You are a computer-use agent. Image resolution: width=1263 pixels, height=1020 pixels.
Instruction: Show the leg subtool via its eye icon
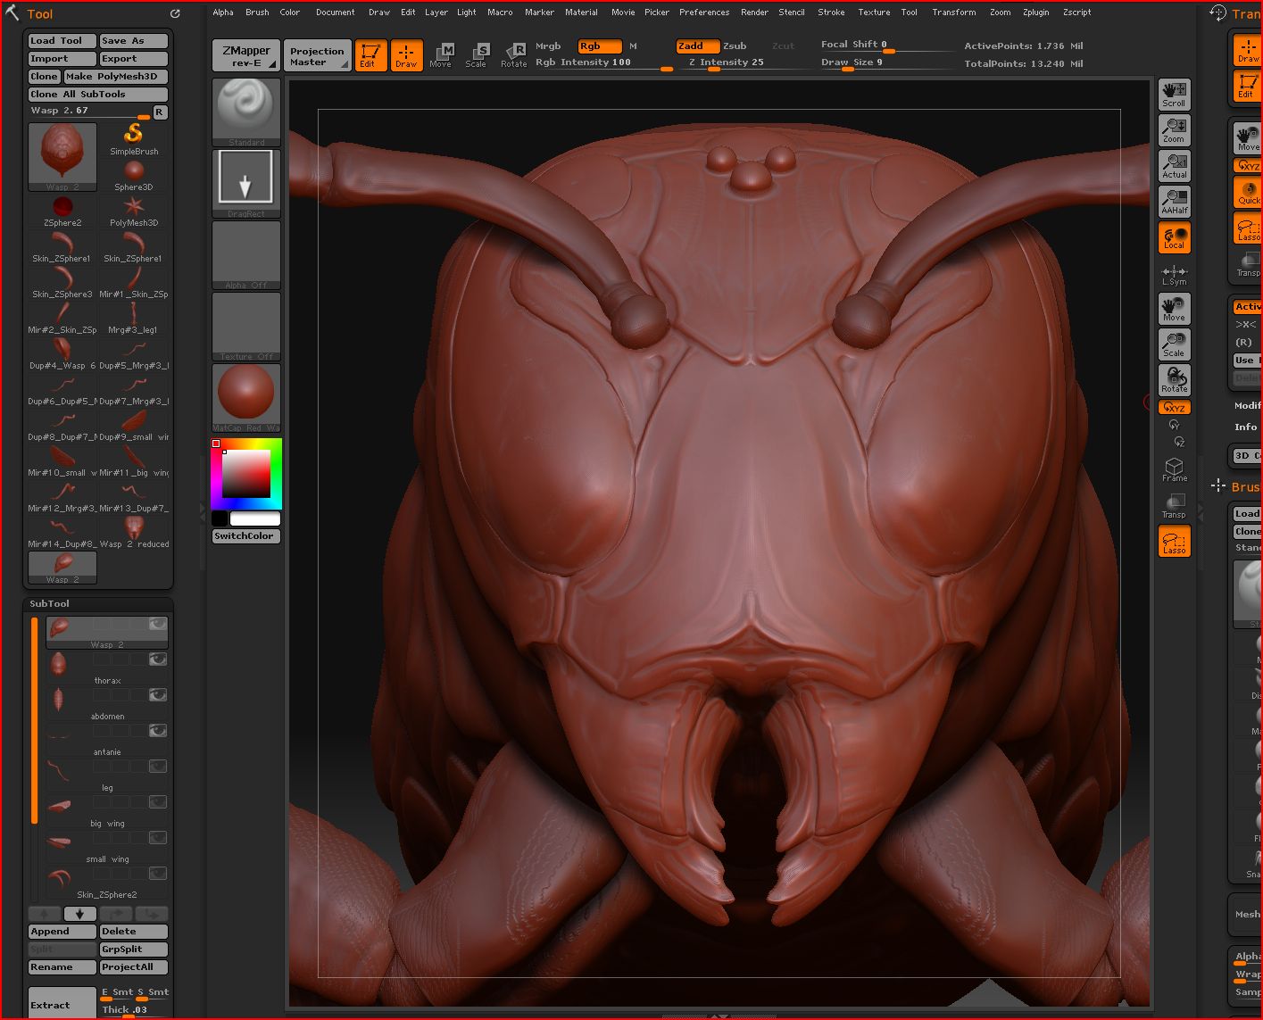pos(158,767)
